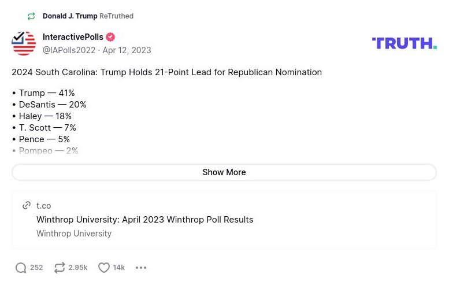Viewport: 449px width, 285px height.
Task: Click the Winthrop University source label
Action: coord(74,234)
